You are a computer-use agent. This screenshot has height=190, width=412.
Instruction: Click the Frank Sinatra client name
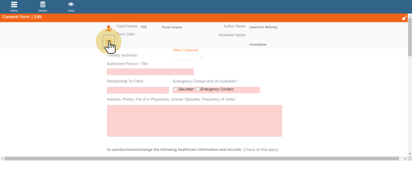[x=172, y=27]
